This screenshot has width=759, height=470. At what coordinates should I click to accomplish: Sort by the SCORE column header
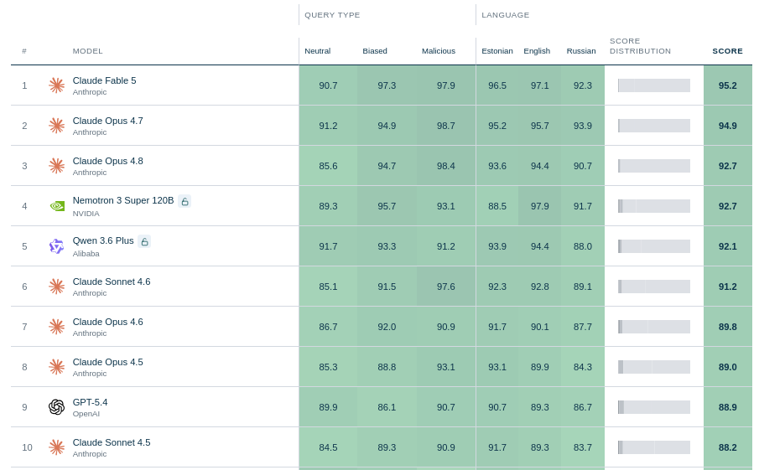pyautogui.click(x=727, y=51)
